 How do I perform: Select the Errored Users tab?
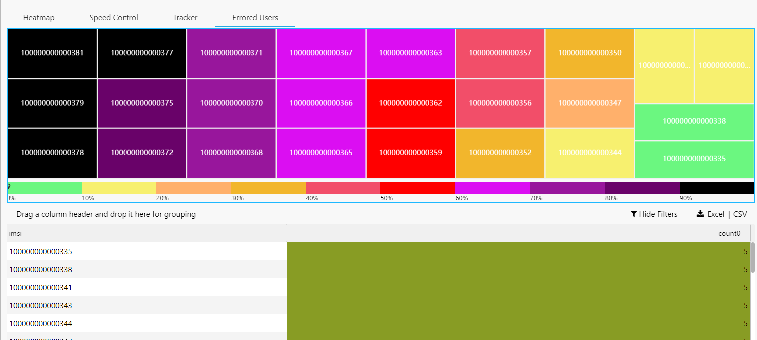tap(255, 18)
